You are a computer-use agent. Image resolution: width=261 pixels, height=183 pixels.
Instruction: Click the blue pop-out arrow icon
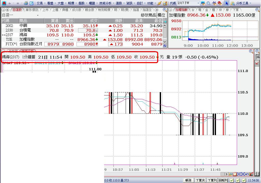[32, 3]
